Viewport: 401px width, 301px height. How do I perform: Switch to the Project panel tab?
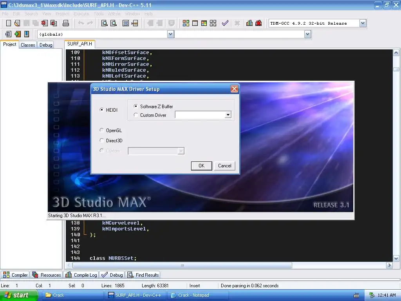tap(9, 44)
